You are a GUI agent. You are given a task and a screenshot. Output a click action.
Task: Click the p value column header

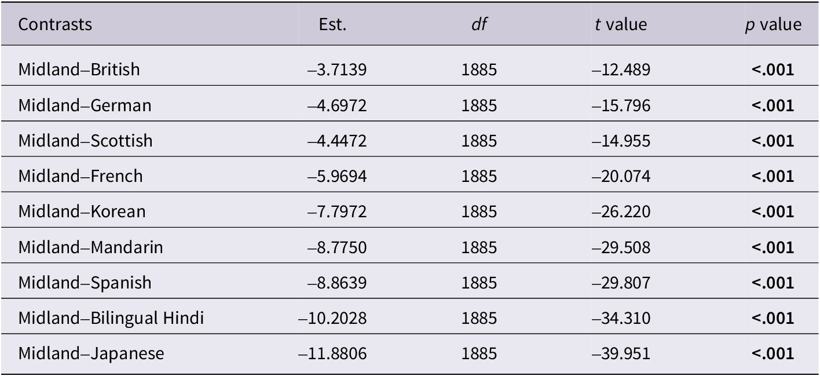(773, 25)
